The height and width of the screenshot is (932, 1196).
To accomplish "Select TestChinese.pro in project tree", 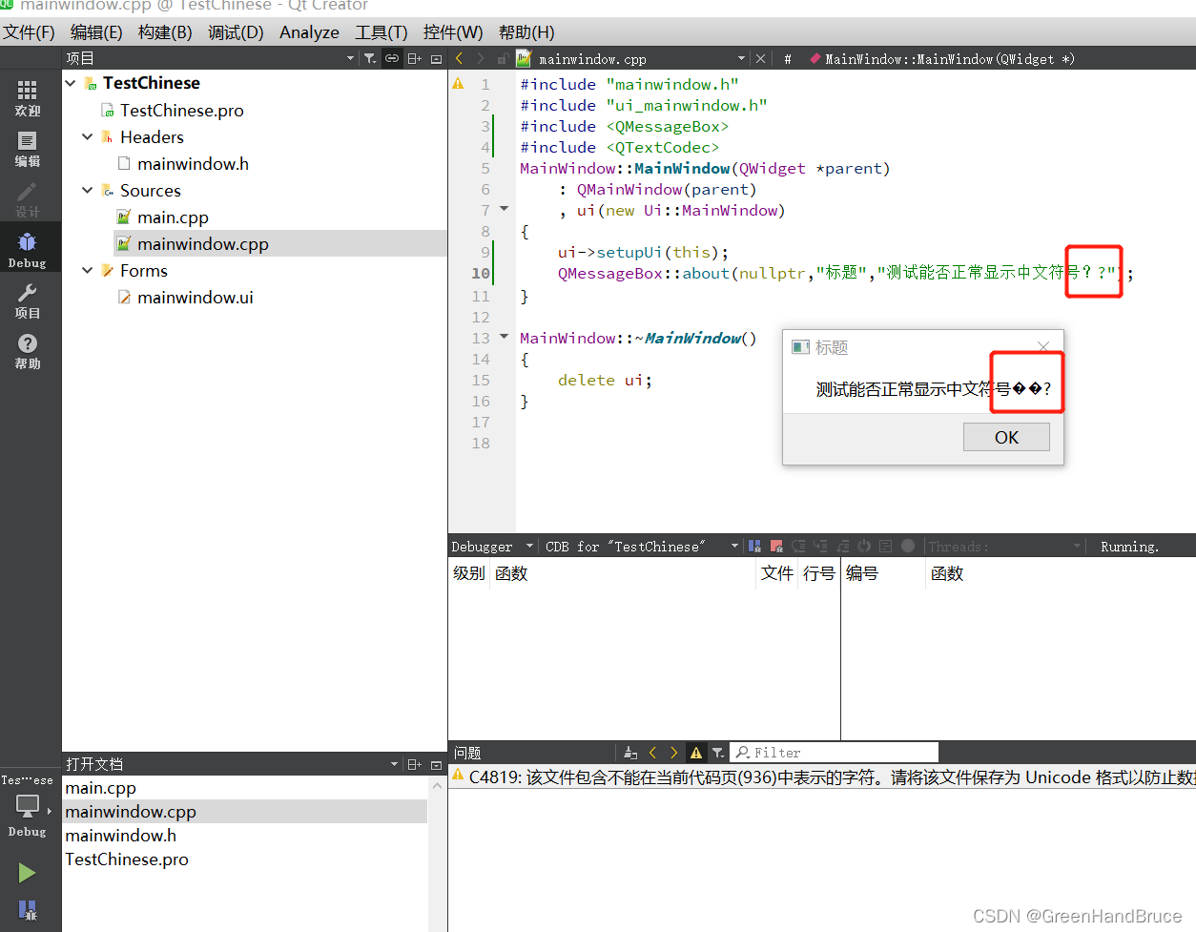I will tap(181, 111).
